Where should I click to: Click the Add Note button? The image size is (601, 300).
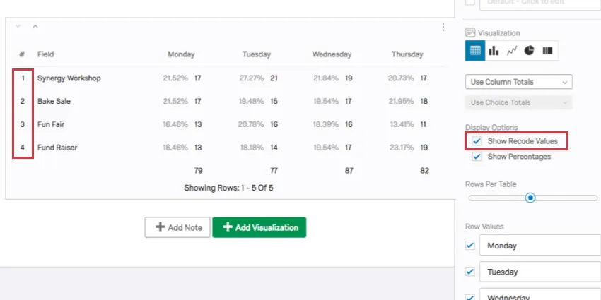point(177,227)
